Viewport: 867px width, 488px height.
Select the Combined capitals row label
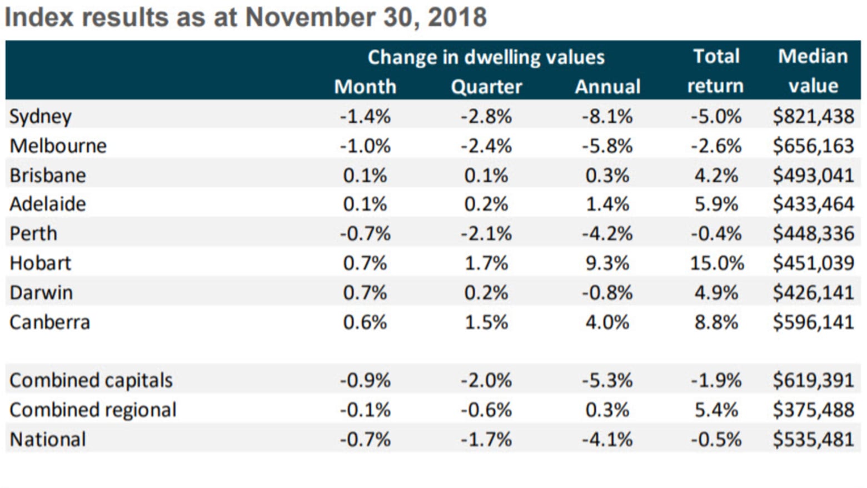[91, 381]
